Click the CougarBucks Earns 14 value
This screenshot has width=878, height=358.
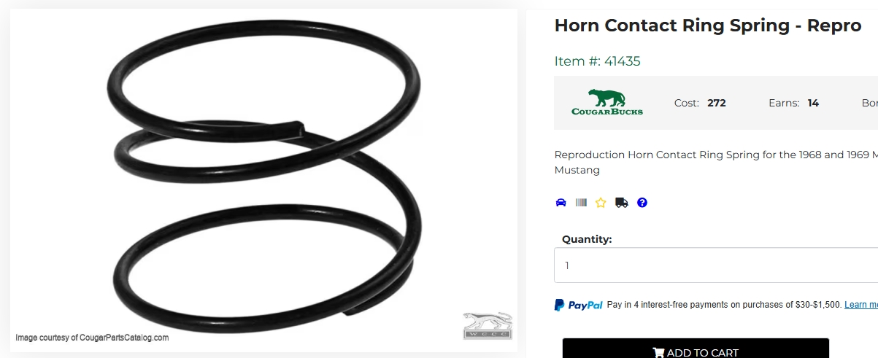(x=813, y=103)
